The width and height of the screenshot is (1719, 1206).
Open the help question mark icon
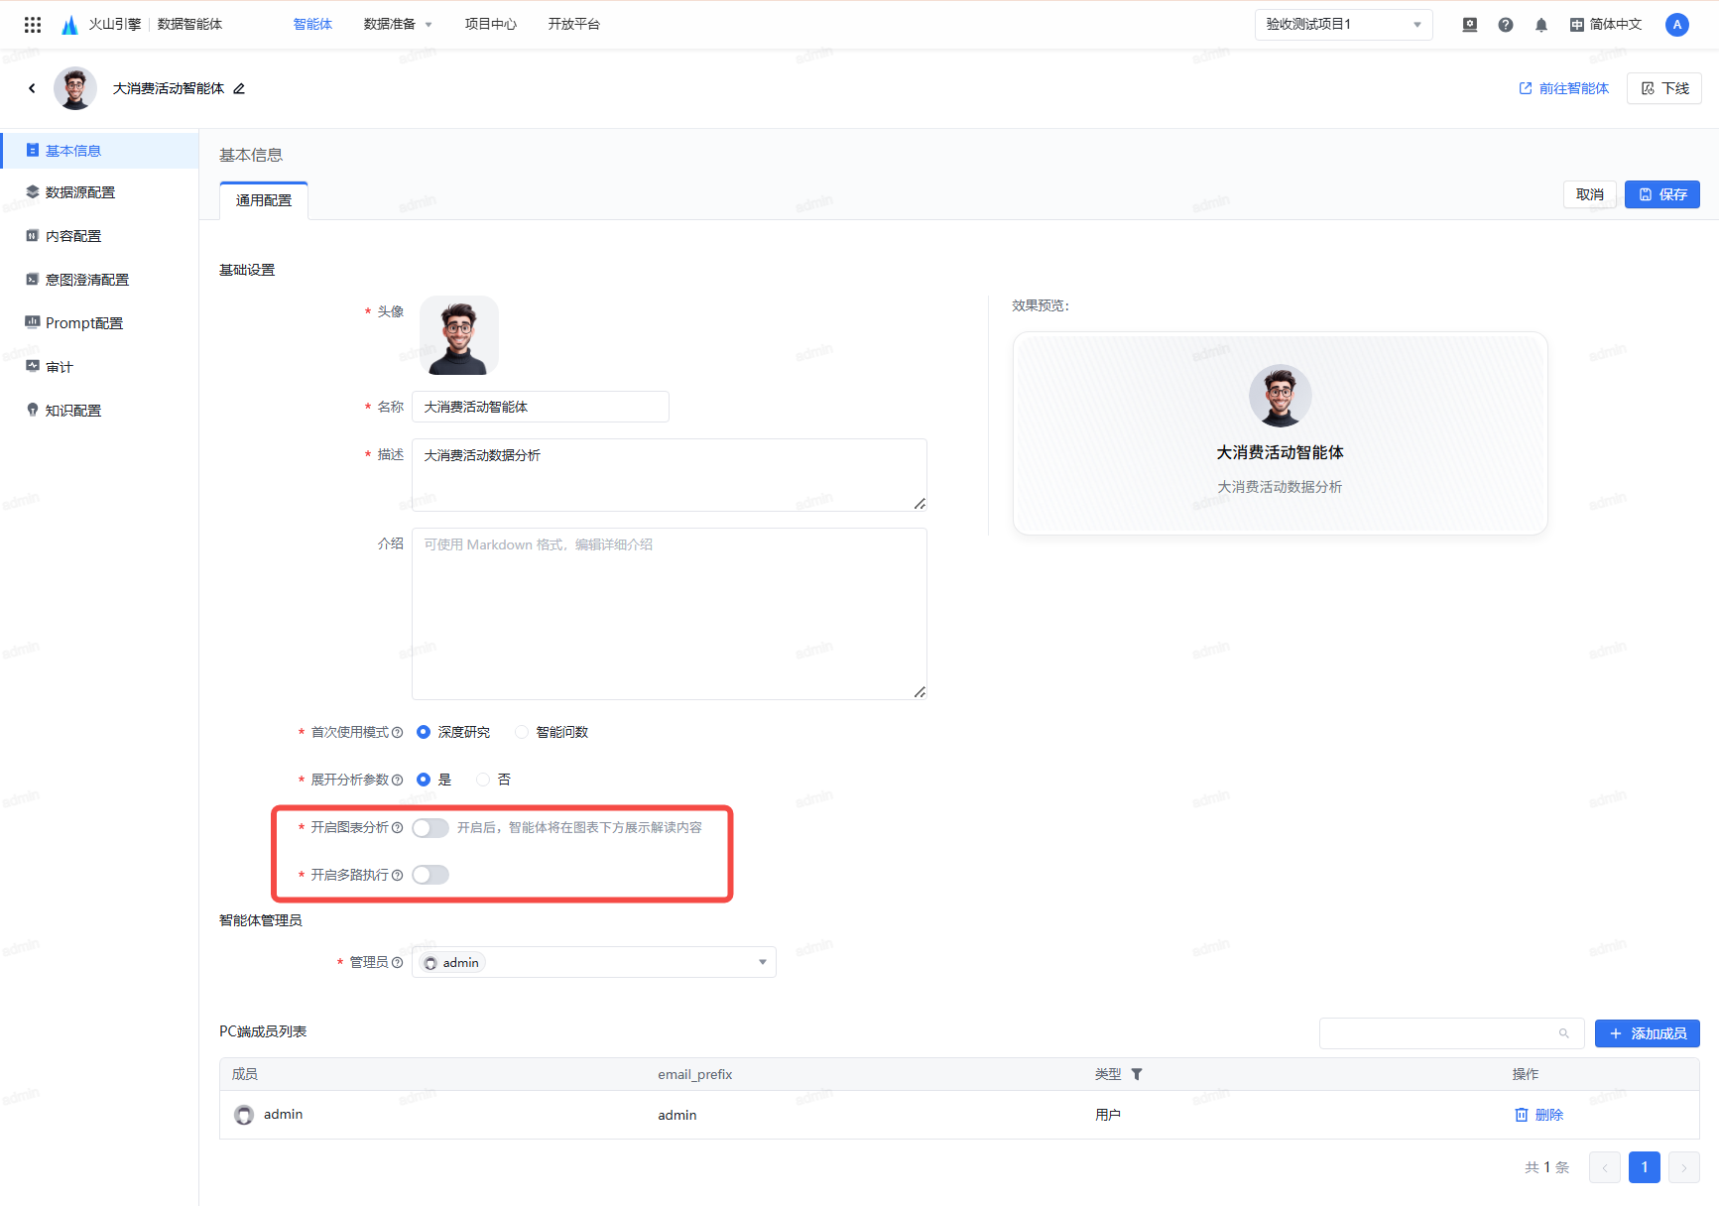coord(1506,25)
